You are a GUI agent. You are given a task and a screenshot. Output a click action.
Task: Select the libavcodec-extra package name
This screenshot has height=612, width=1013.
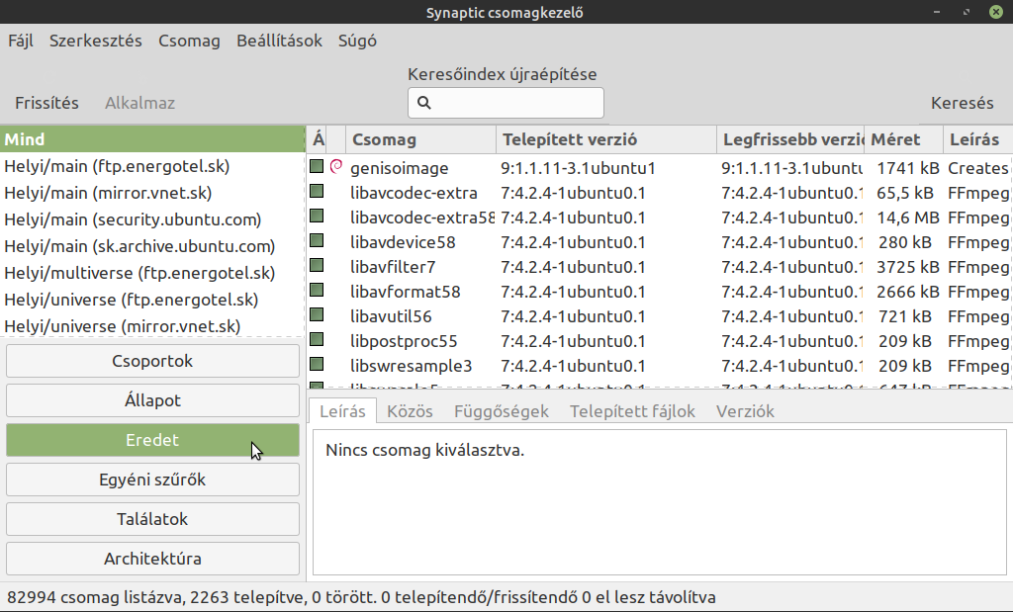click(414, 193)
